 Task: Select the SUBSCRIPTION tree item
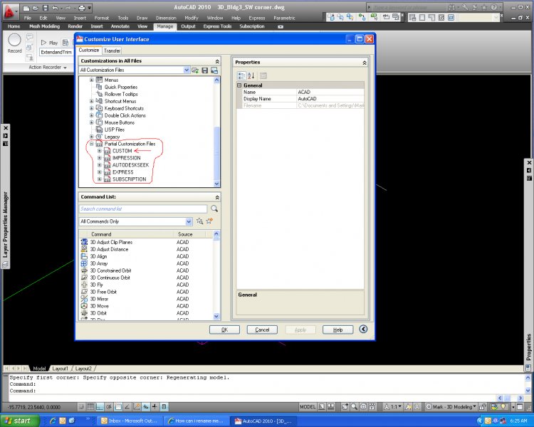(x=130, y=179)
